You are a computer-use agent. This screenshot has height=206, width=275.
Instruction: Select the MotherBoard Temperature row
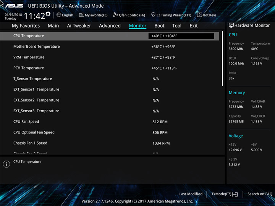(110, 47)
